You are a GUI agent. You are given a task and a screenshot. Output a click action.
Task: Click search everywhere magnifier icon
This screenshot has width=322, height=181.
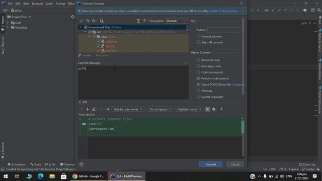click(319, 10)
